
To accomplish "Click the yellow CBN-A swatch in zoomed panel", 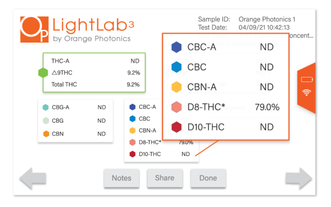I will click(x=176, y=87).
